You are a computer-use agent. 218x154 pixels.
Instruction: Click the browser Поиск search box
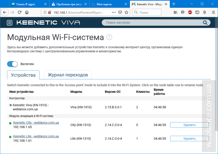tap(147, 12)
